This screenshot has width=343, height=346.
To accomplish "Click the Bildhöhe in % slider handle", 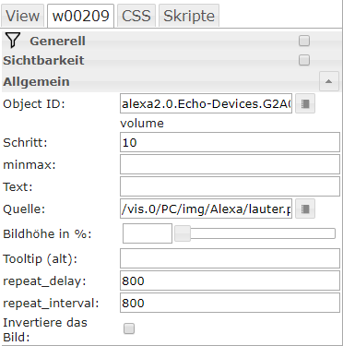I will coord(183,233).
